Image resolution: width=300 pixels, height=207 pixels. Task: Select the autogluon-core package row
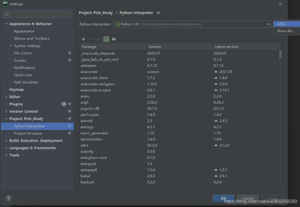pyautogui.click(x=179, y=157)
